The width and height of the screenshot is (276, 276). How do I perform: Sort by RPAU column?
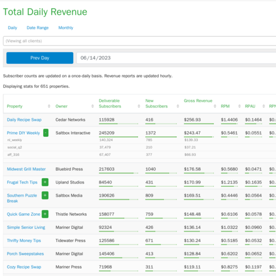tap(263, 106)
